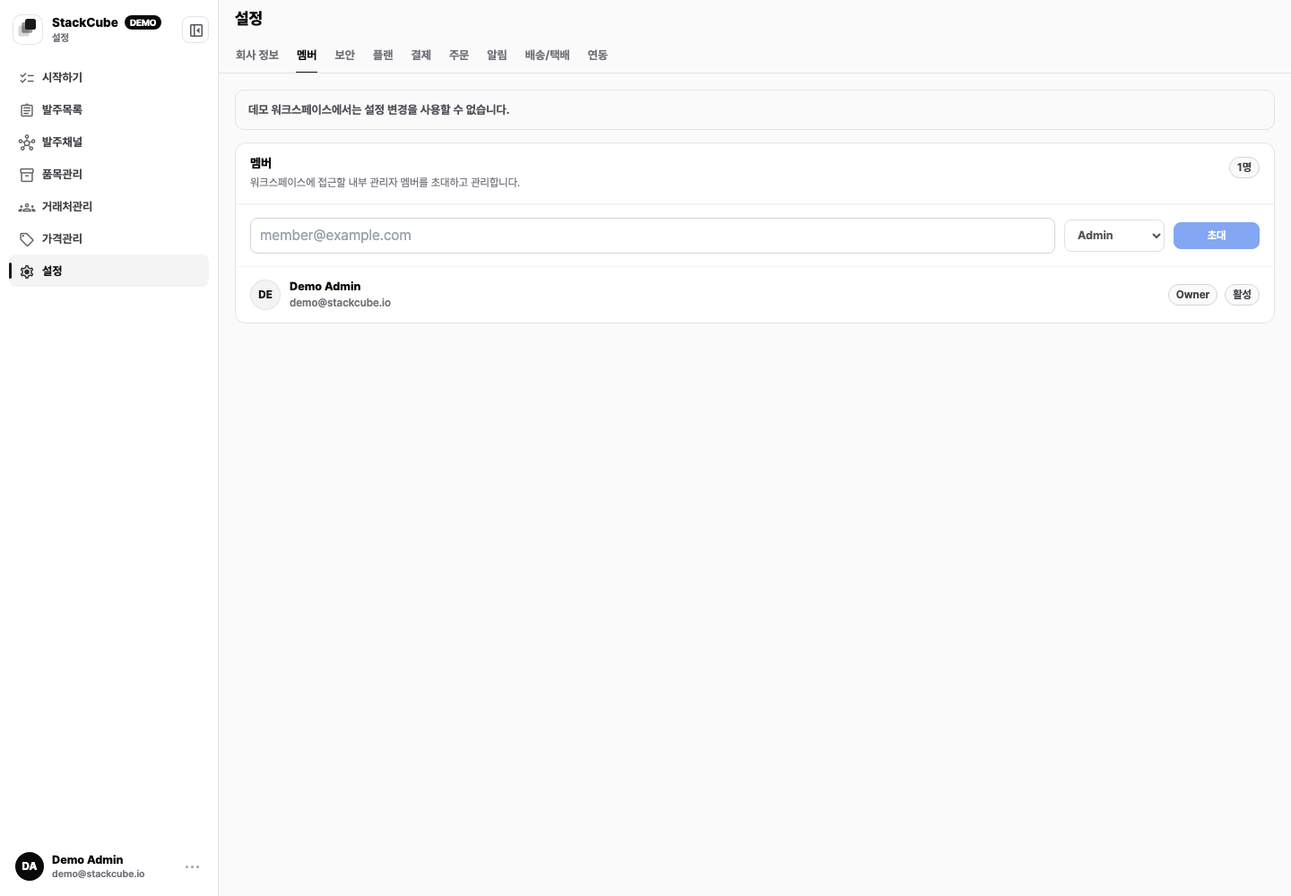The height and width of the screenshot is (896, 1291).
Task: Go to the 배송/택배 tab
Action: [548, 56]
